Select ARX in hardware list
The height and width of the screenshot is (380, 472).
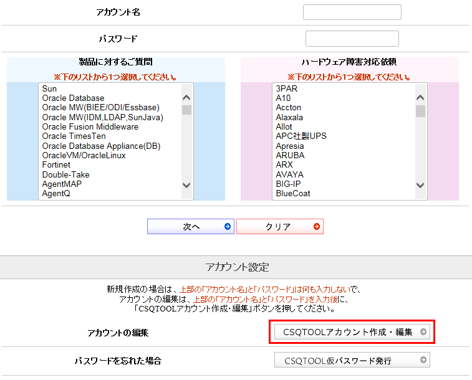point(284,164)
